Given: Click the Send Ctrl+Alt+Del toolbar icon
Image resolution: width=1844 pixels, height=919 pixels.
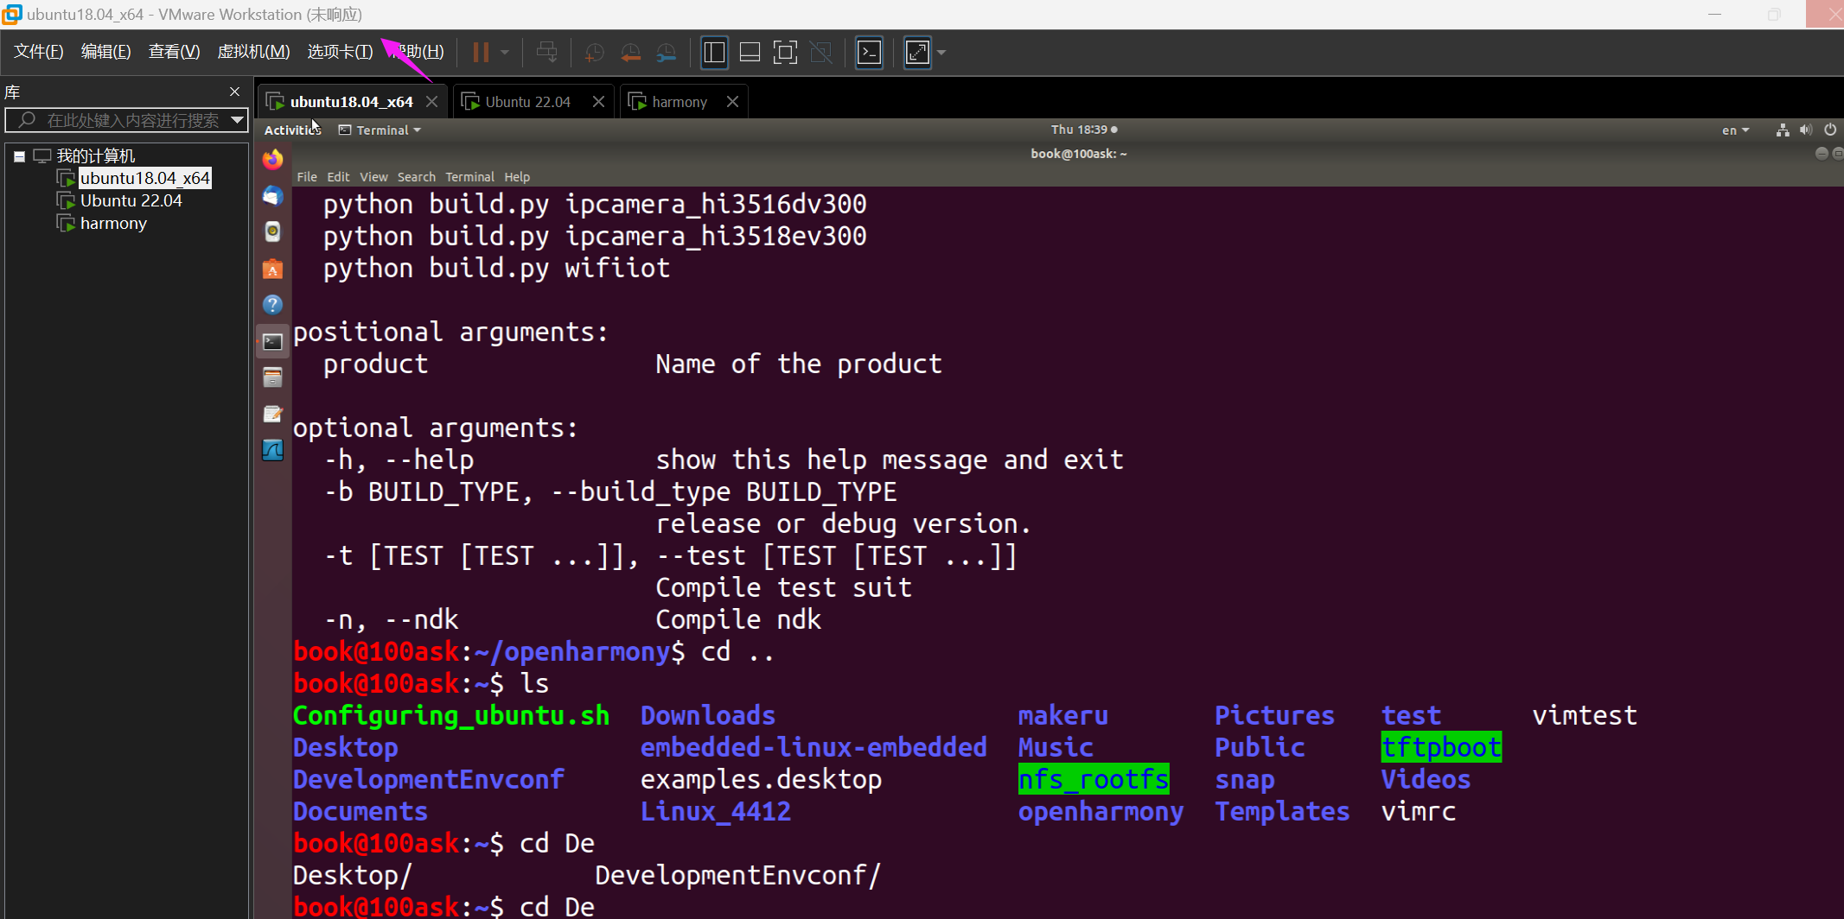Looking at the screenshot, I should pyautogui.click(x=546, y=53).
